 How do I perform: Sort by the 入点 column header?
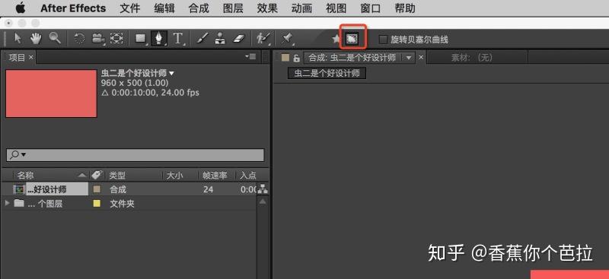tap(248, 176)
